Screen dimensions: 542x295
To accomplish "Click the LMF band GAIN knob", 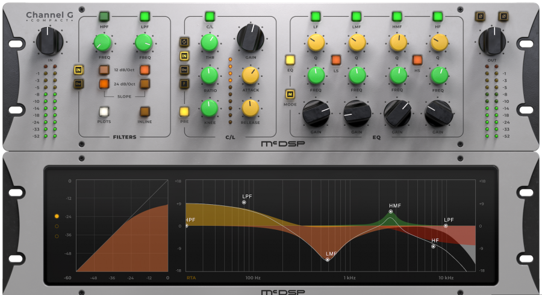I will point(357,113).
